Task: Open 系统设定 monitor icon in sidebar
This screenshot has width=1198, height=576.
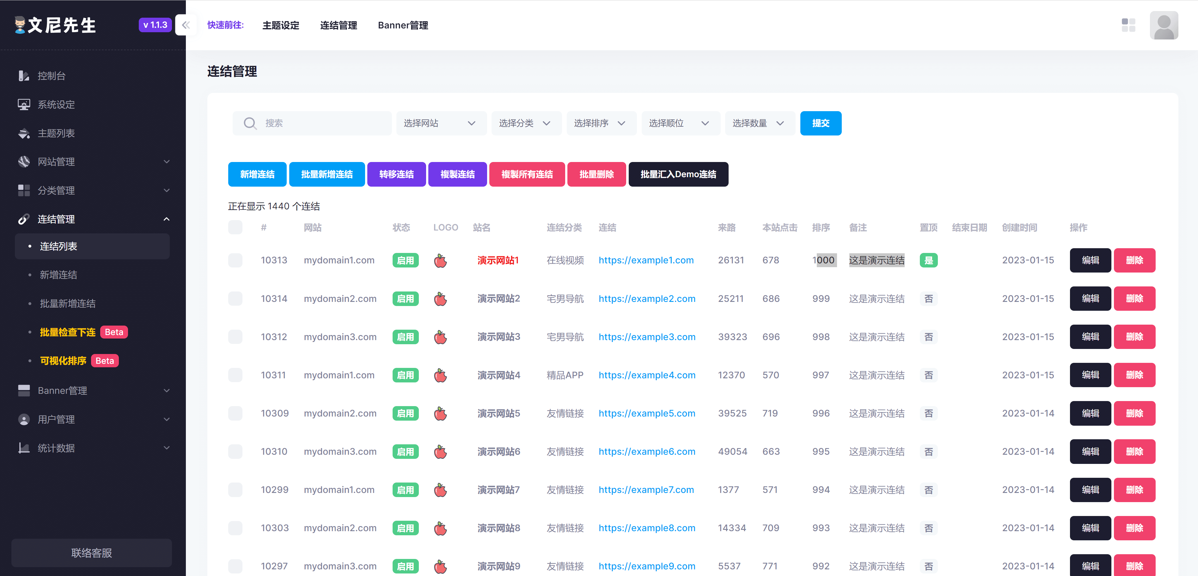Action: click(x=24, y=105)
